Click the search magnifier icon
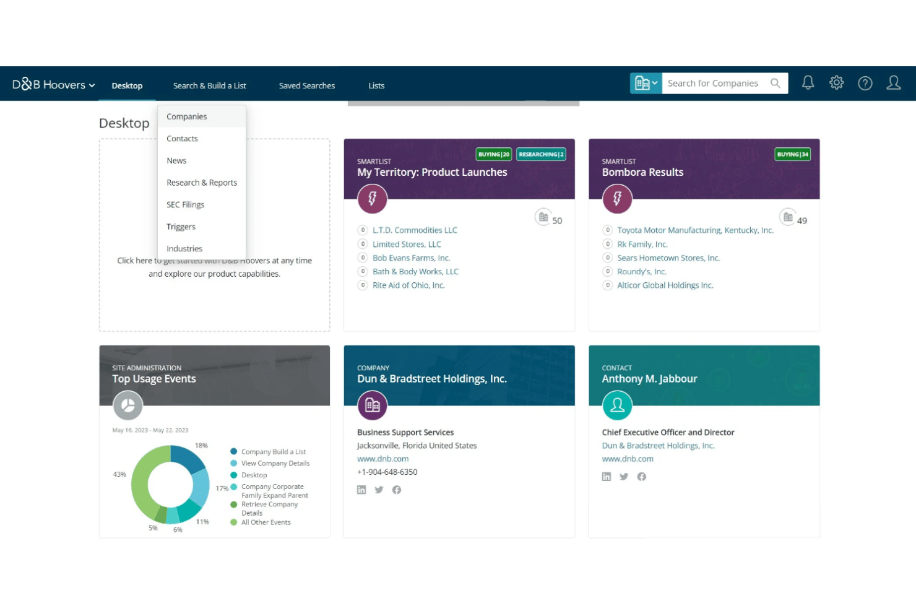This screenshot has height=611, width=916. pyautogui.click(x=775, y=83)
